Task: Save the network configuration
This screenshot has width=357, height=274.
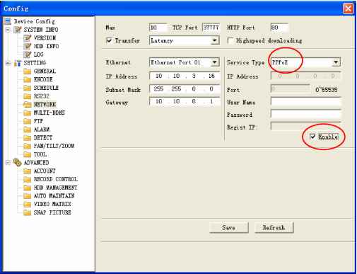Action: click(229, 227)
